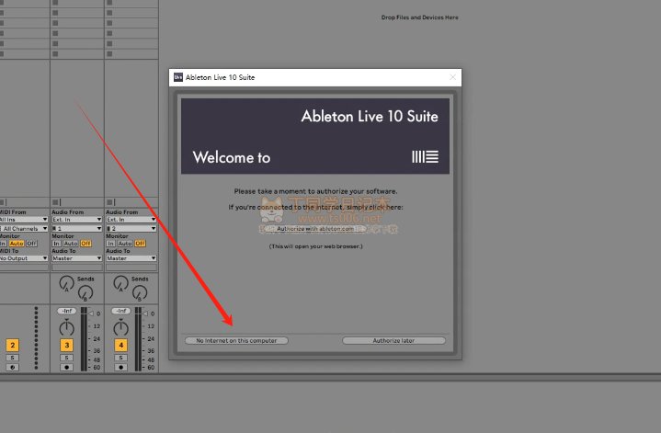Set track 3 Monitor to In
The width and height of the screenshot is (661, 433).
[56, 243]
